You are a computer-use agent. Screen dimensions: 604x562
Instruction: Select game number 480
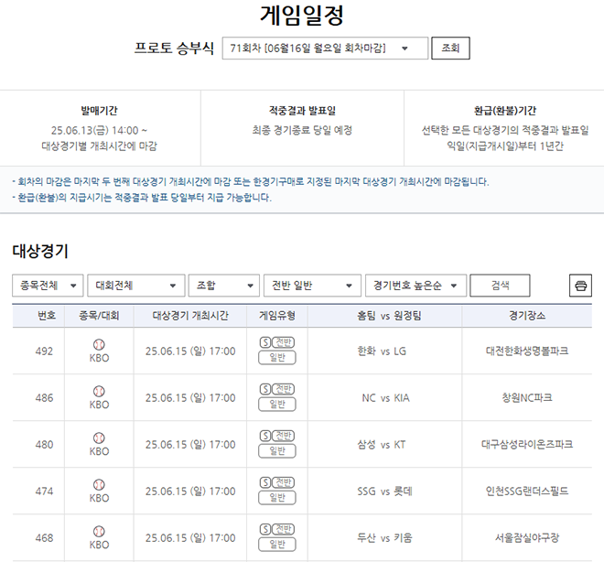(x=44, y=445)
